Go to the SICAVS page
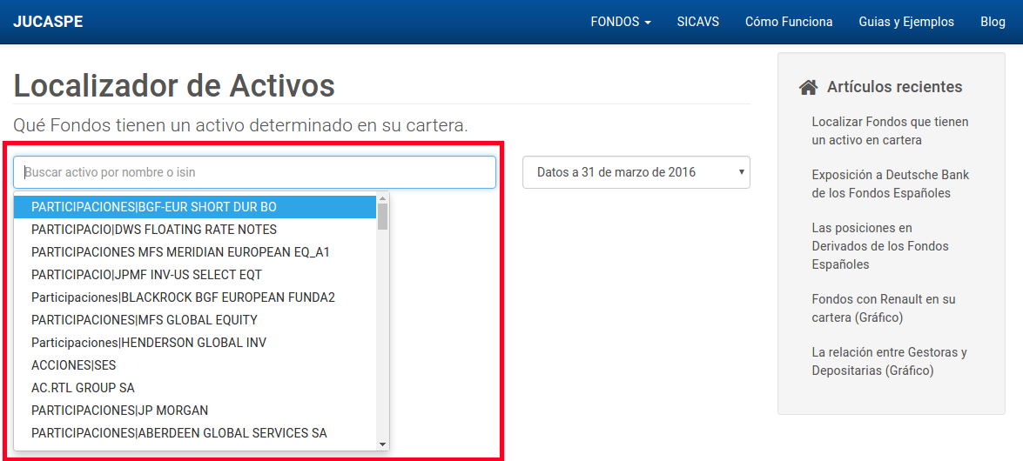 698,22
